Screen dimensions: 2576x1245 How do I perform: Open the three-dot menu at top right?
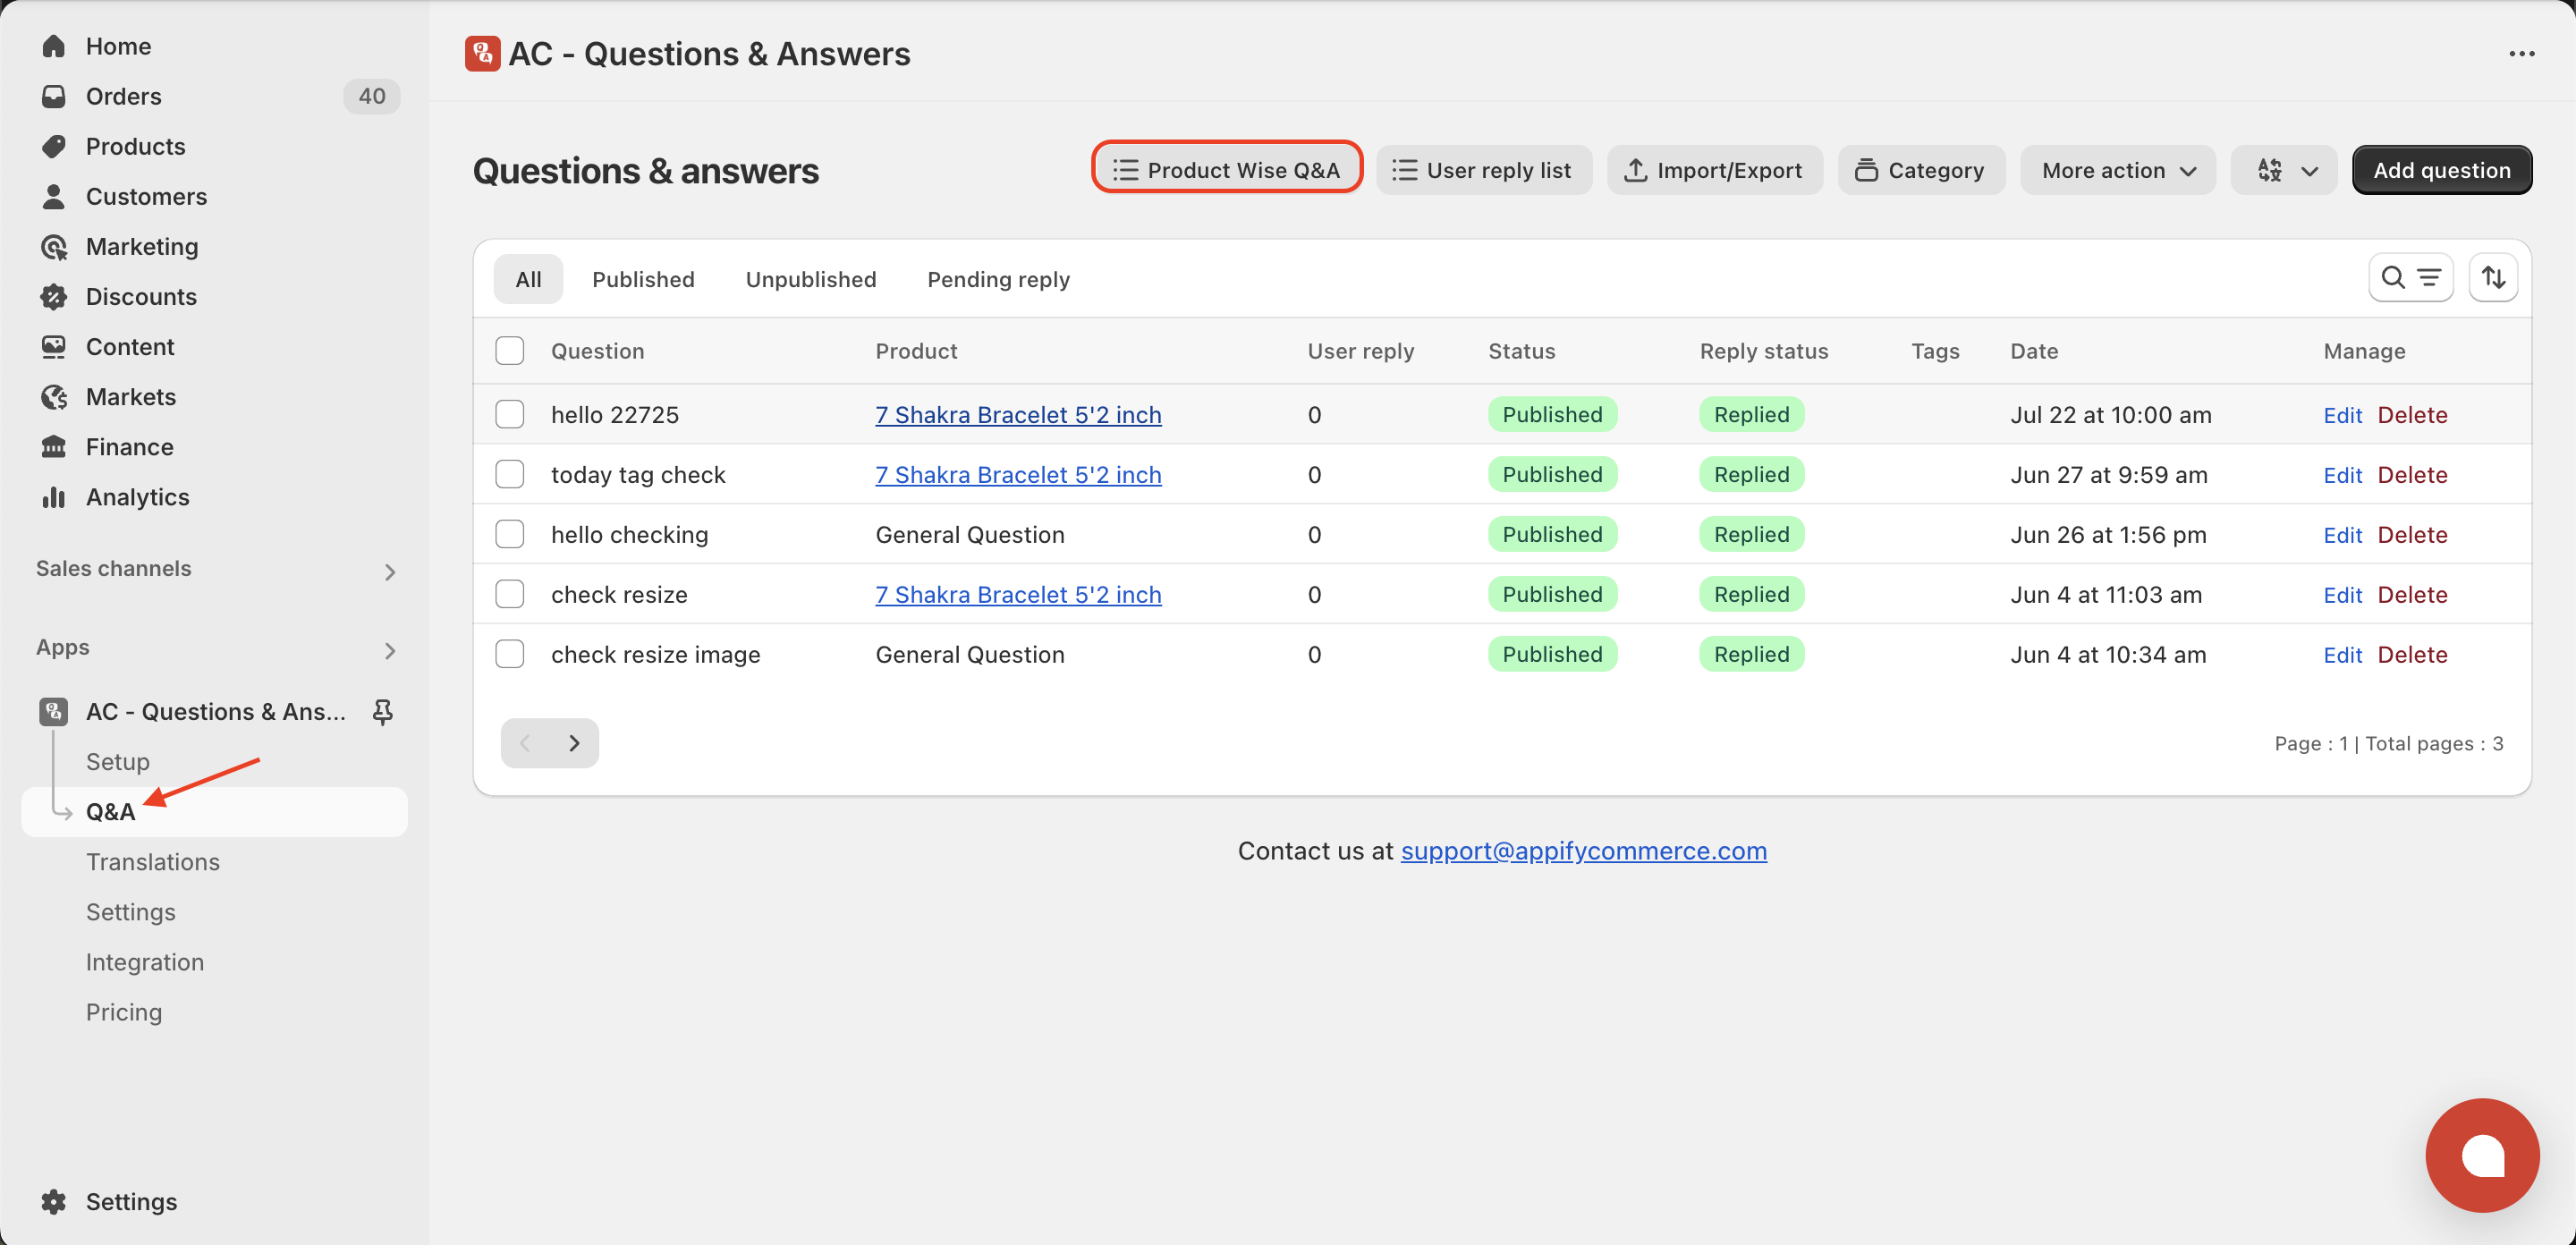coord(2521,54)
